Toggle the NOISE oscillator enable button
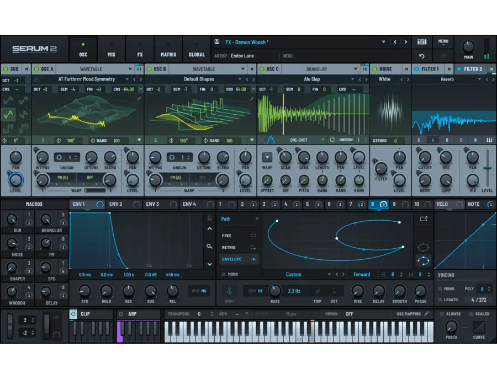The height and width of the screenshot is (379, 497). 374,69
